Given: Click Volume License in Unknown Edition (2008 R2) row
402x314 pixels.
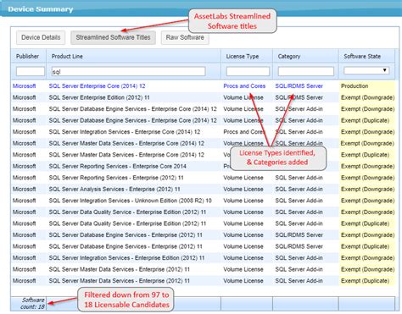Looking at the screenshot, I should tap(243, 201).
